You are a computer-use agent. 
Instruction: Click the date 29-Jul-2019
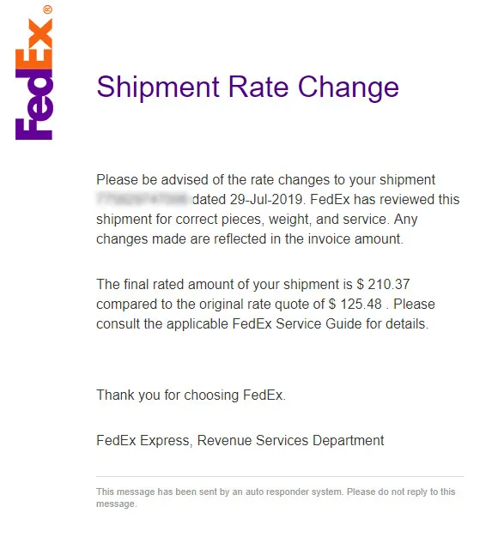266,199
